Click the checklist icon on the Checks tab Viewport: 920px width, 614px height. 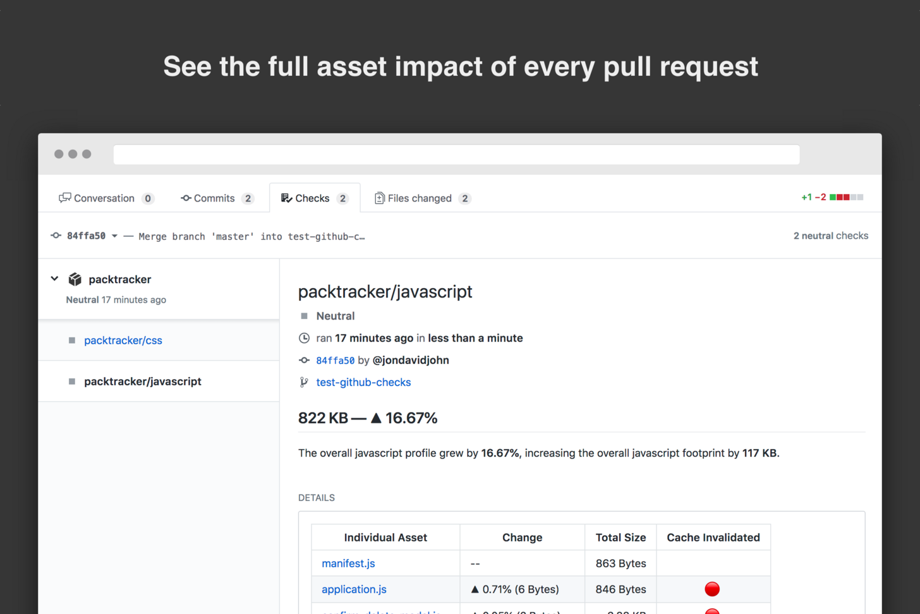[x=287, y=197]
